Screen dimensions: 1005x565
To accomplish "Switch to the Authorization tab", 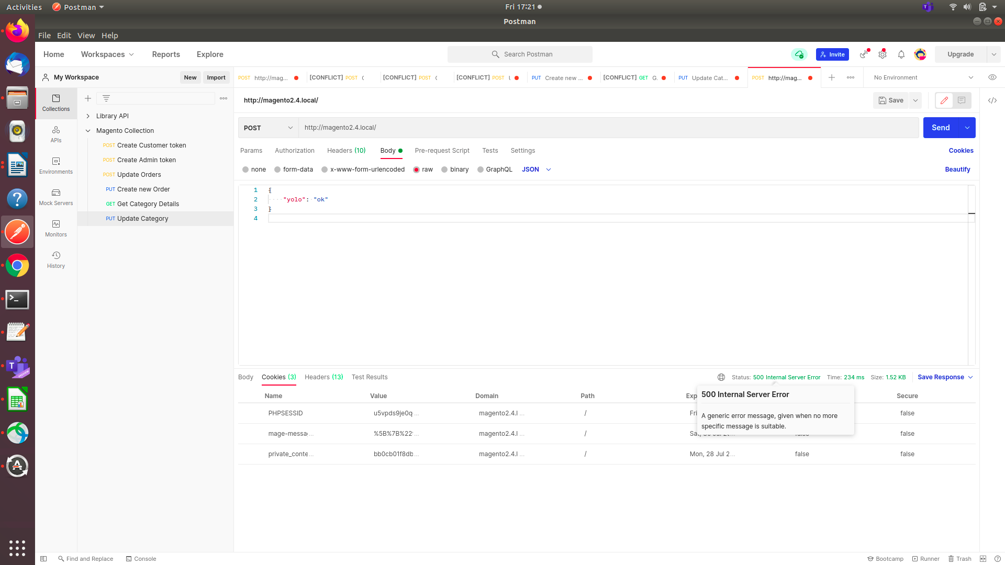I will click(x=295, y=151).
